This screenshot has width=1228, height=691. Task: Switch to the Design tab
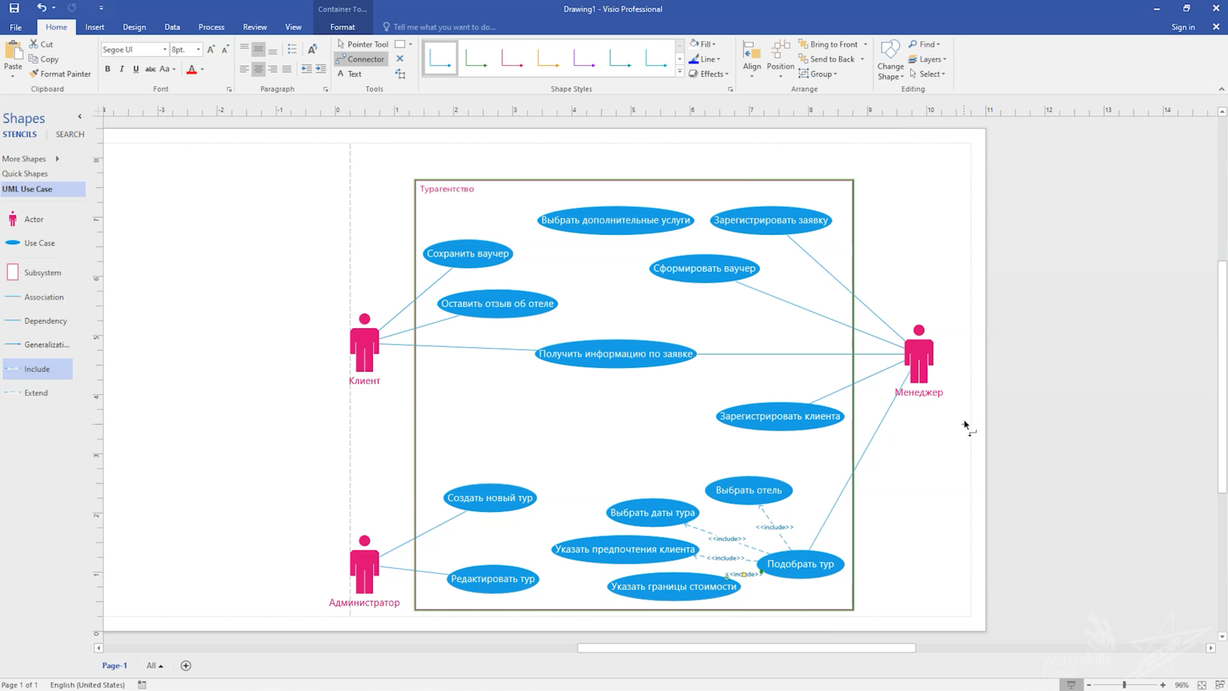pyautogui.click(x=134, y=27)
